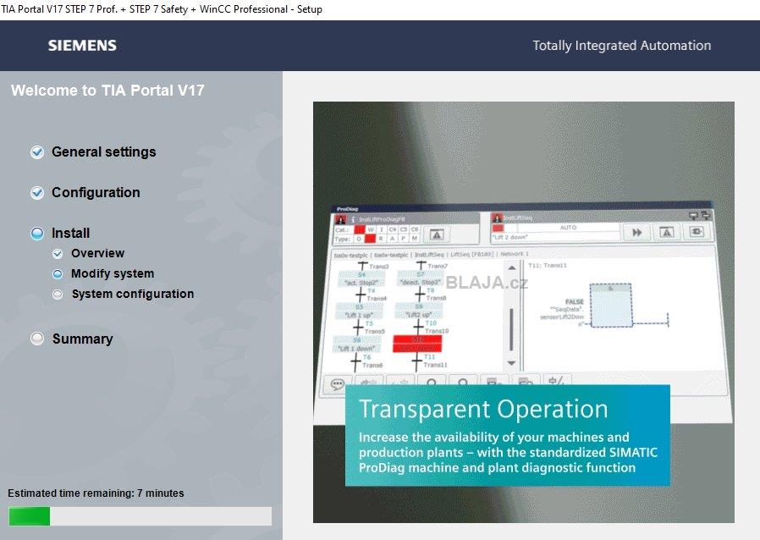
Task: Click the Estimated time remaining text
Action: 96,493
